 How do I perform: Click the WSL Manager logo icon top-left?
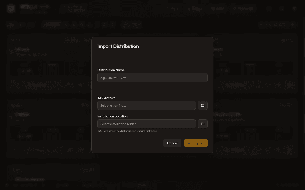[11, 8]
